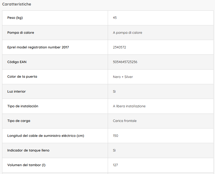215x174 pixels.
Task: Select the 'A pompa di calore' value
Action: point(127,33)
